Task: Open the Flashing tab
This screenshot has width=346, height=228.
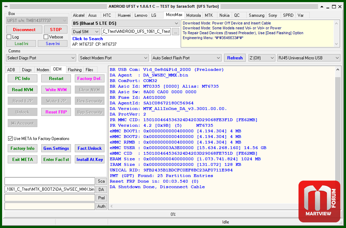Action: pyautogui.click(x=74, y=70)
